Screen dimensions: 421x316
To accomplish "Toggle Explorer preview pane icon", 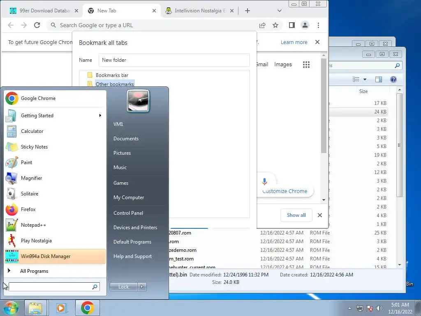I will point(379,79).
